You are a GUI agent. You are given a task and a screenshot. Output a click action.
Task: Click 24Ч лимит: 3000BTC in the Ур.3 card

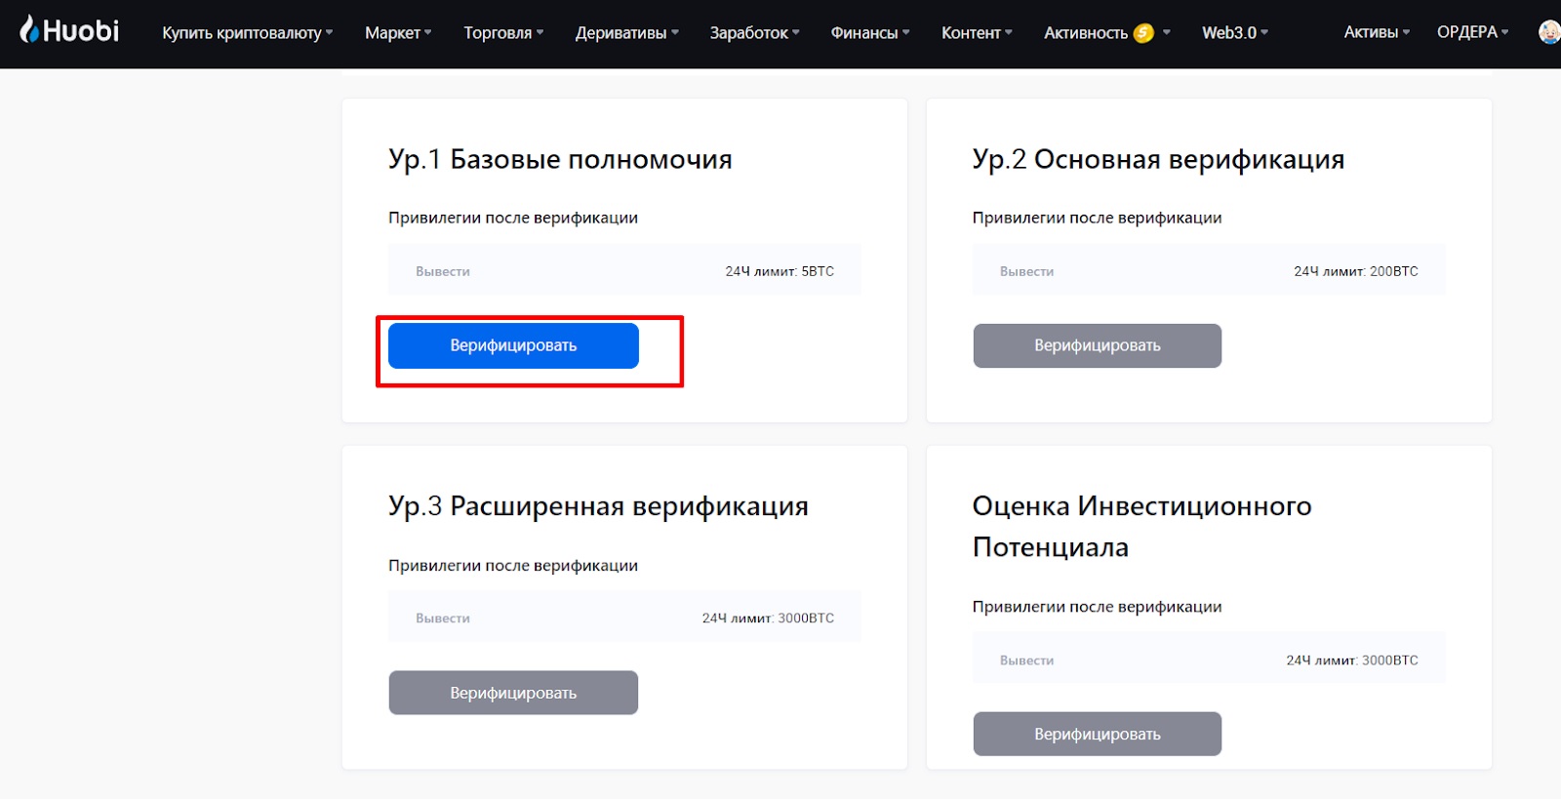coord(768,619)
